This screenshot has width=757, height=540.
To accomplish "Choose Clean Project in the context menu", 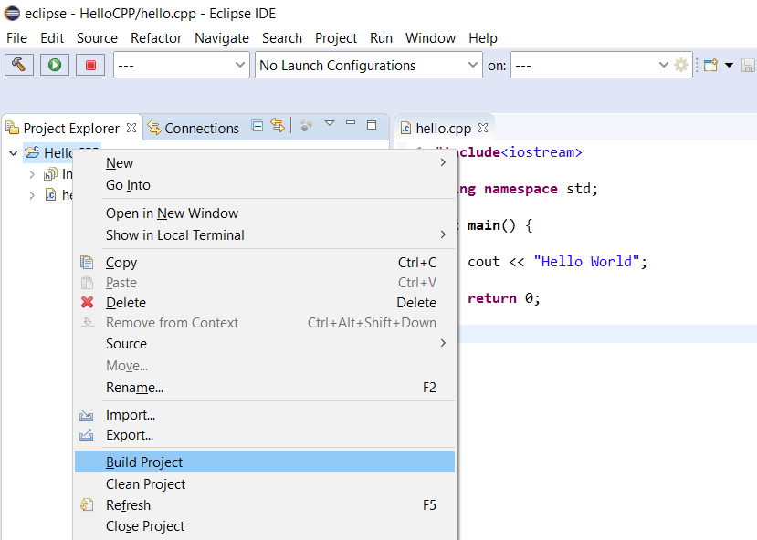I will [x=145, y=484].
